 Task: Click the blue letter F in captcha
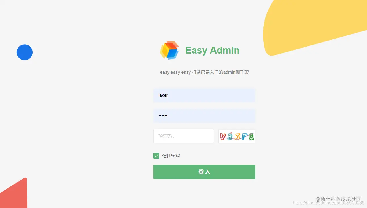(244, 137)
